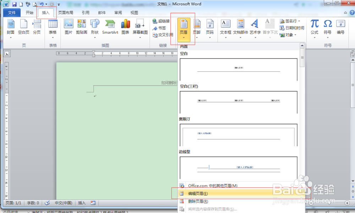Click the spell-check status icon
Screen dimensions: 355x213
click(x=47, y=203)
